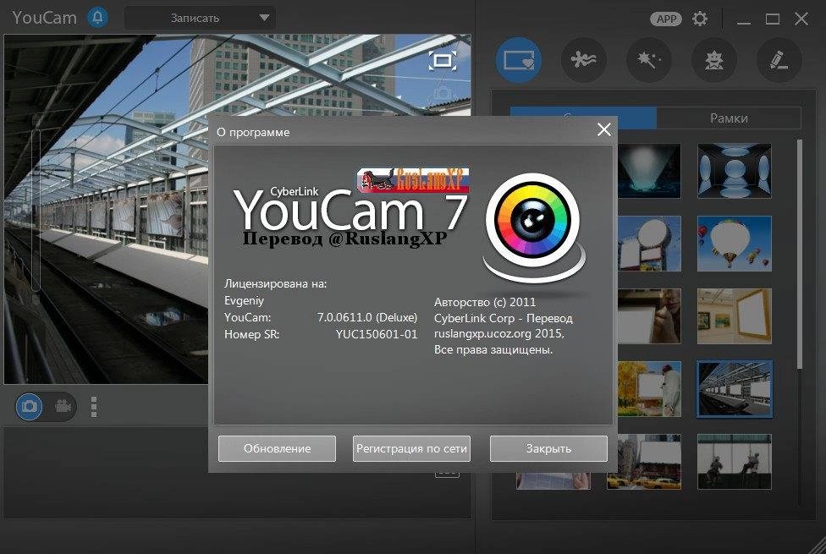Select the particle effects icon
Viewport: 826px width, 554px height.
coord(584,60)
